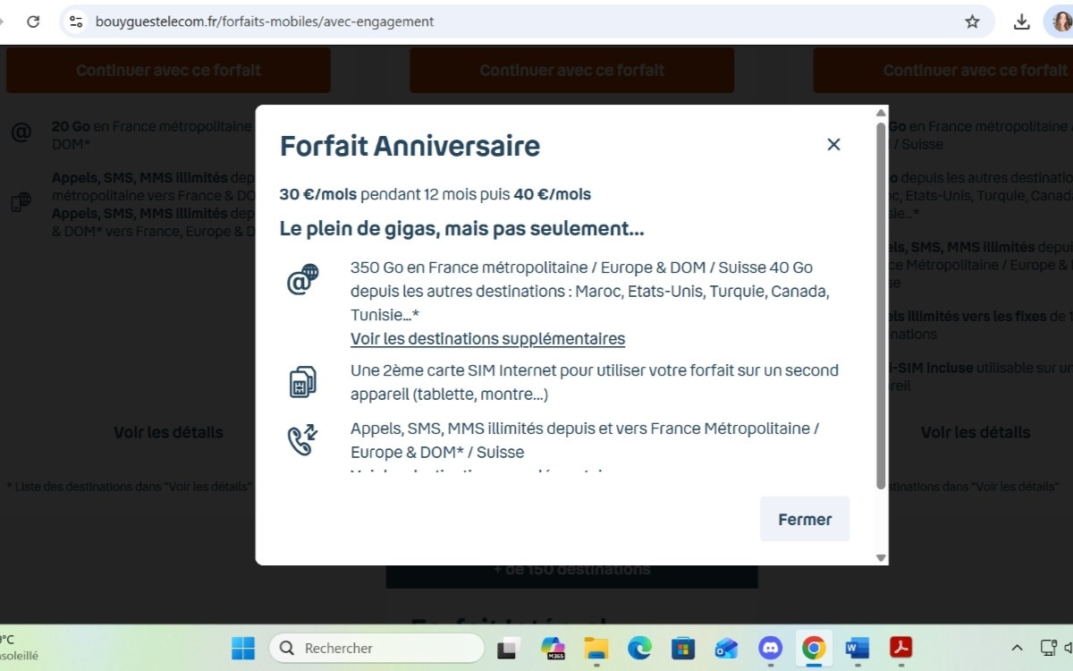The height and width of the screenshot is (671, 1073).
Task: Click the Rechercher taskbar search box
Action: 376,648
